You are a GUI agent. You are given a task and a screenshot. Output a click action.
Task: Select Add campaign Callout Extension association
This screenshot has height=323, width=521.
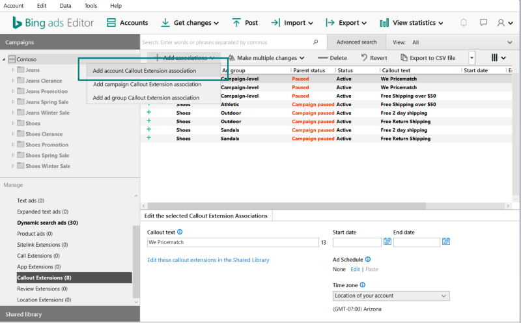click(147, 84)
